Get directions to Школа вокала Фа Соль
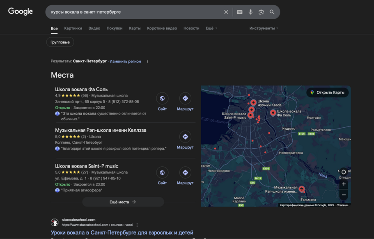 [x=185, y=98]
